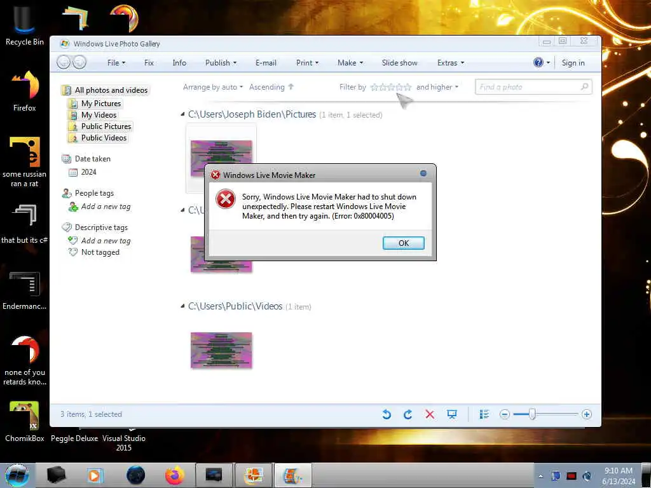Click the media player taskbar icon
This screenshot has height=488, width=651.
pyautogui.click(x=94, y=475)
